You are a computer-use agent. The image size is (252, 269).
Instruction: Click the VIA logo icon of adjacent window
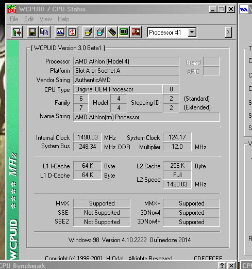[x=244, y=9]
